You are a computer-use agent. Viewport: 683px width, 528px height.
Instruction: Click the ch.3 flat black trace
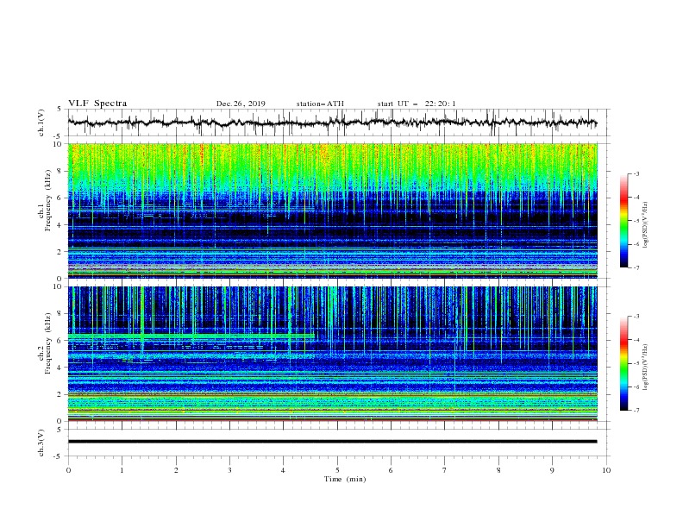(x=332, y=442)
